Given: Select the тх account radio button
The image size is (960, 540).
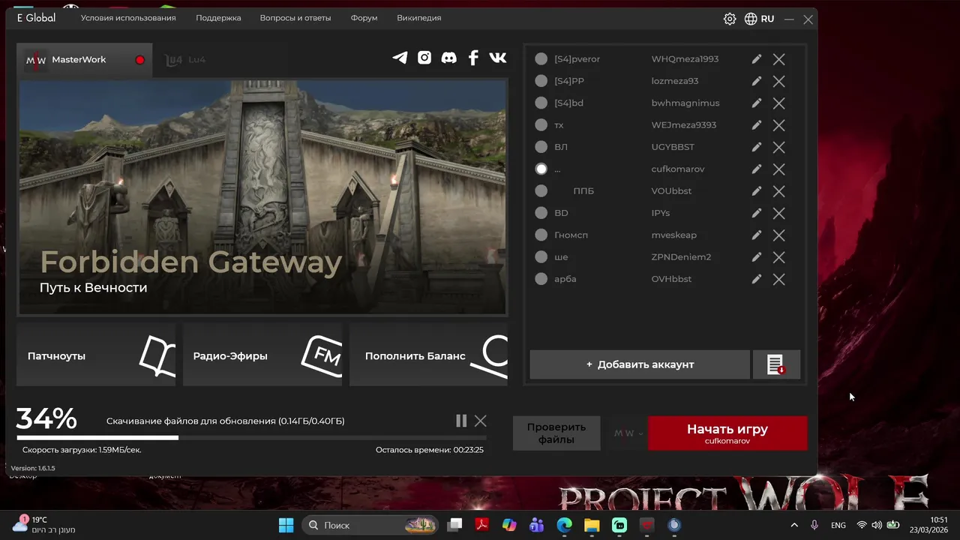Looking at the screenshot, I should (541, 124).
